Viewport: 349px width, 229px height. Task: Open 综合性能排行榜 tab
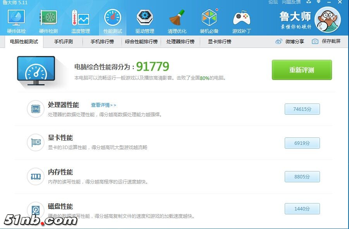pyautogui.click(x=141, y=42)
